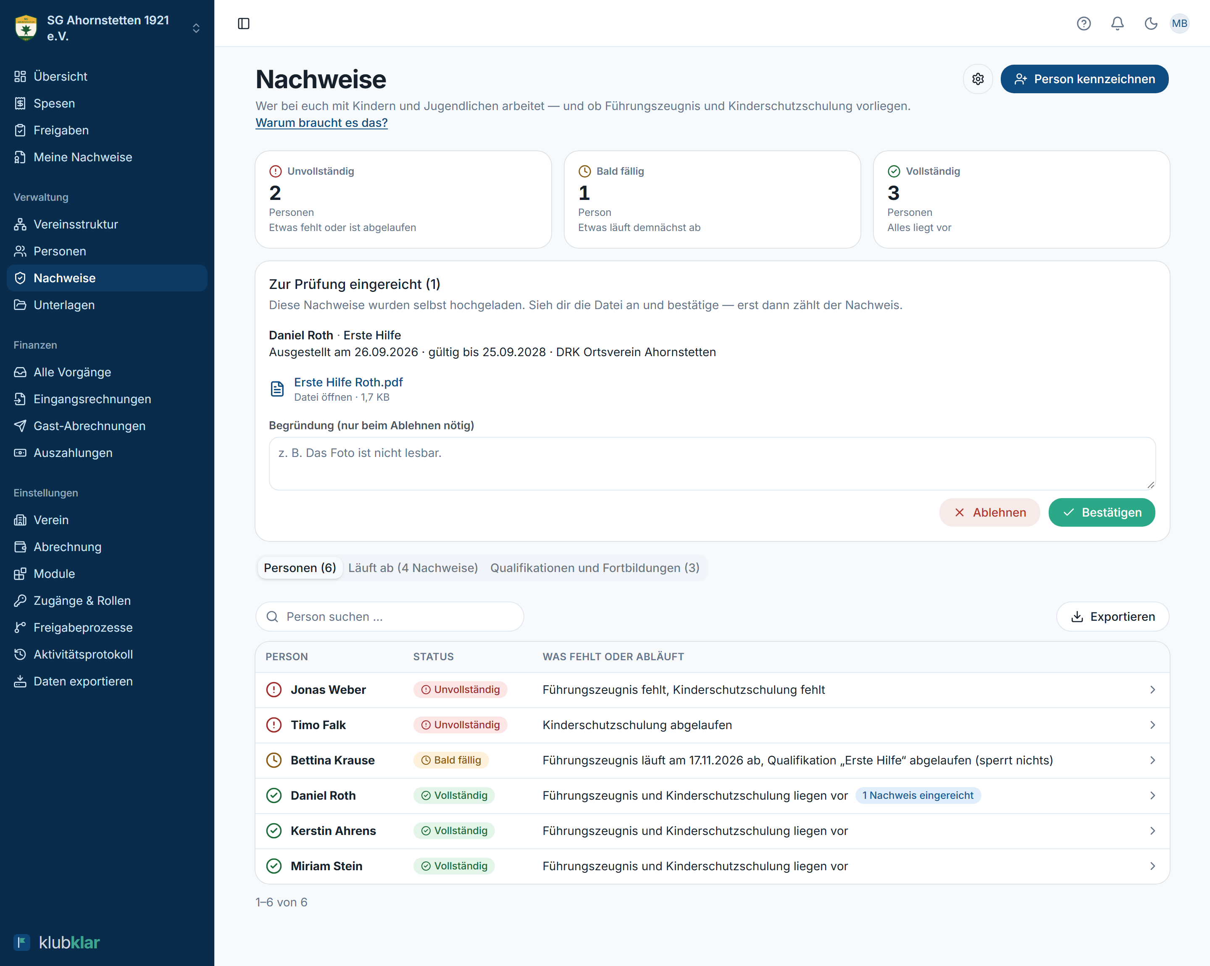The width and height of the screenshot is (1210, 966).
Task: Click the Bald fällig summary card
Action: [712, 199]
